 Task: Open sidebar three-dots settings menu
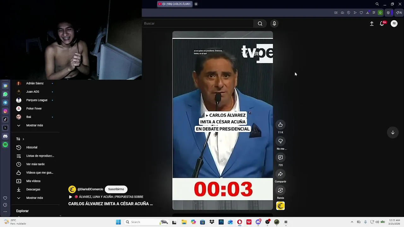[5, 212]
